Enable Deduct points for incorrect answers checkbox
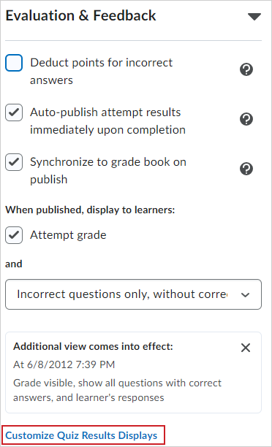The image size is (272, 447). 14,63
